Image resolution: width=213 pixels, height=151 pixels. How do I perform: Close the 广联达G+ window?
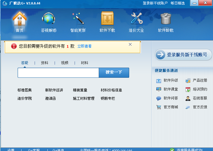tap(205, 3)
